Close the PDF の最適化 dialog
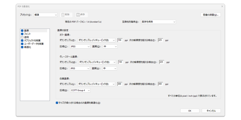This screenshot has width=241, height=120. pos(222,6)
